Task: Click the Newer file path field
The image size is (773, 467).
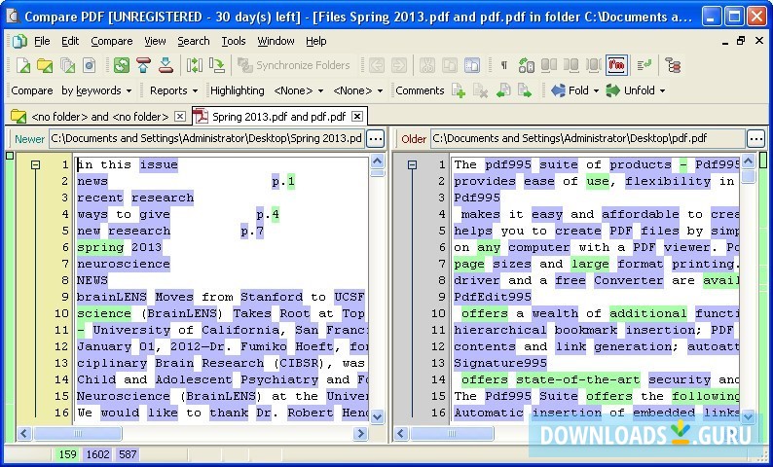Action: point(207,139)
